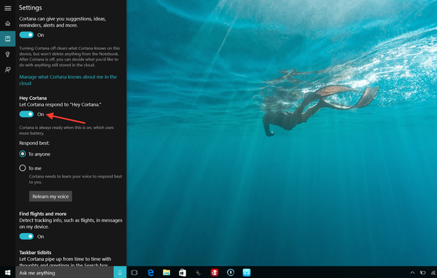The height and width of the screenshot is (278, 437).
Task: Open Task View from the taskbar
Action: (135, 273)
